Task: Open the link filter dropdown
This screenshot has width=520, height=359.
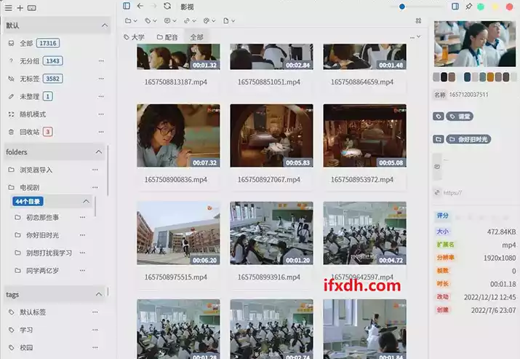Action: point(190,20)
